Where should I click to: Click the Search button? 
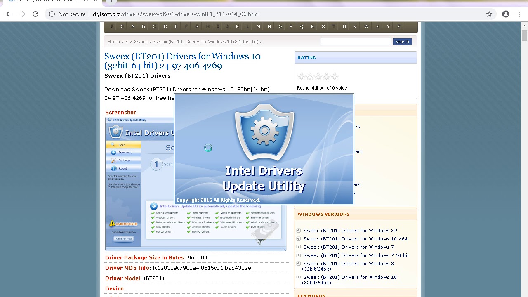coord(402,42)
